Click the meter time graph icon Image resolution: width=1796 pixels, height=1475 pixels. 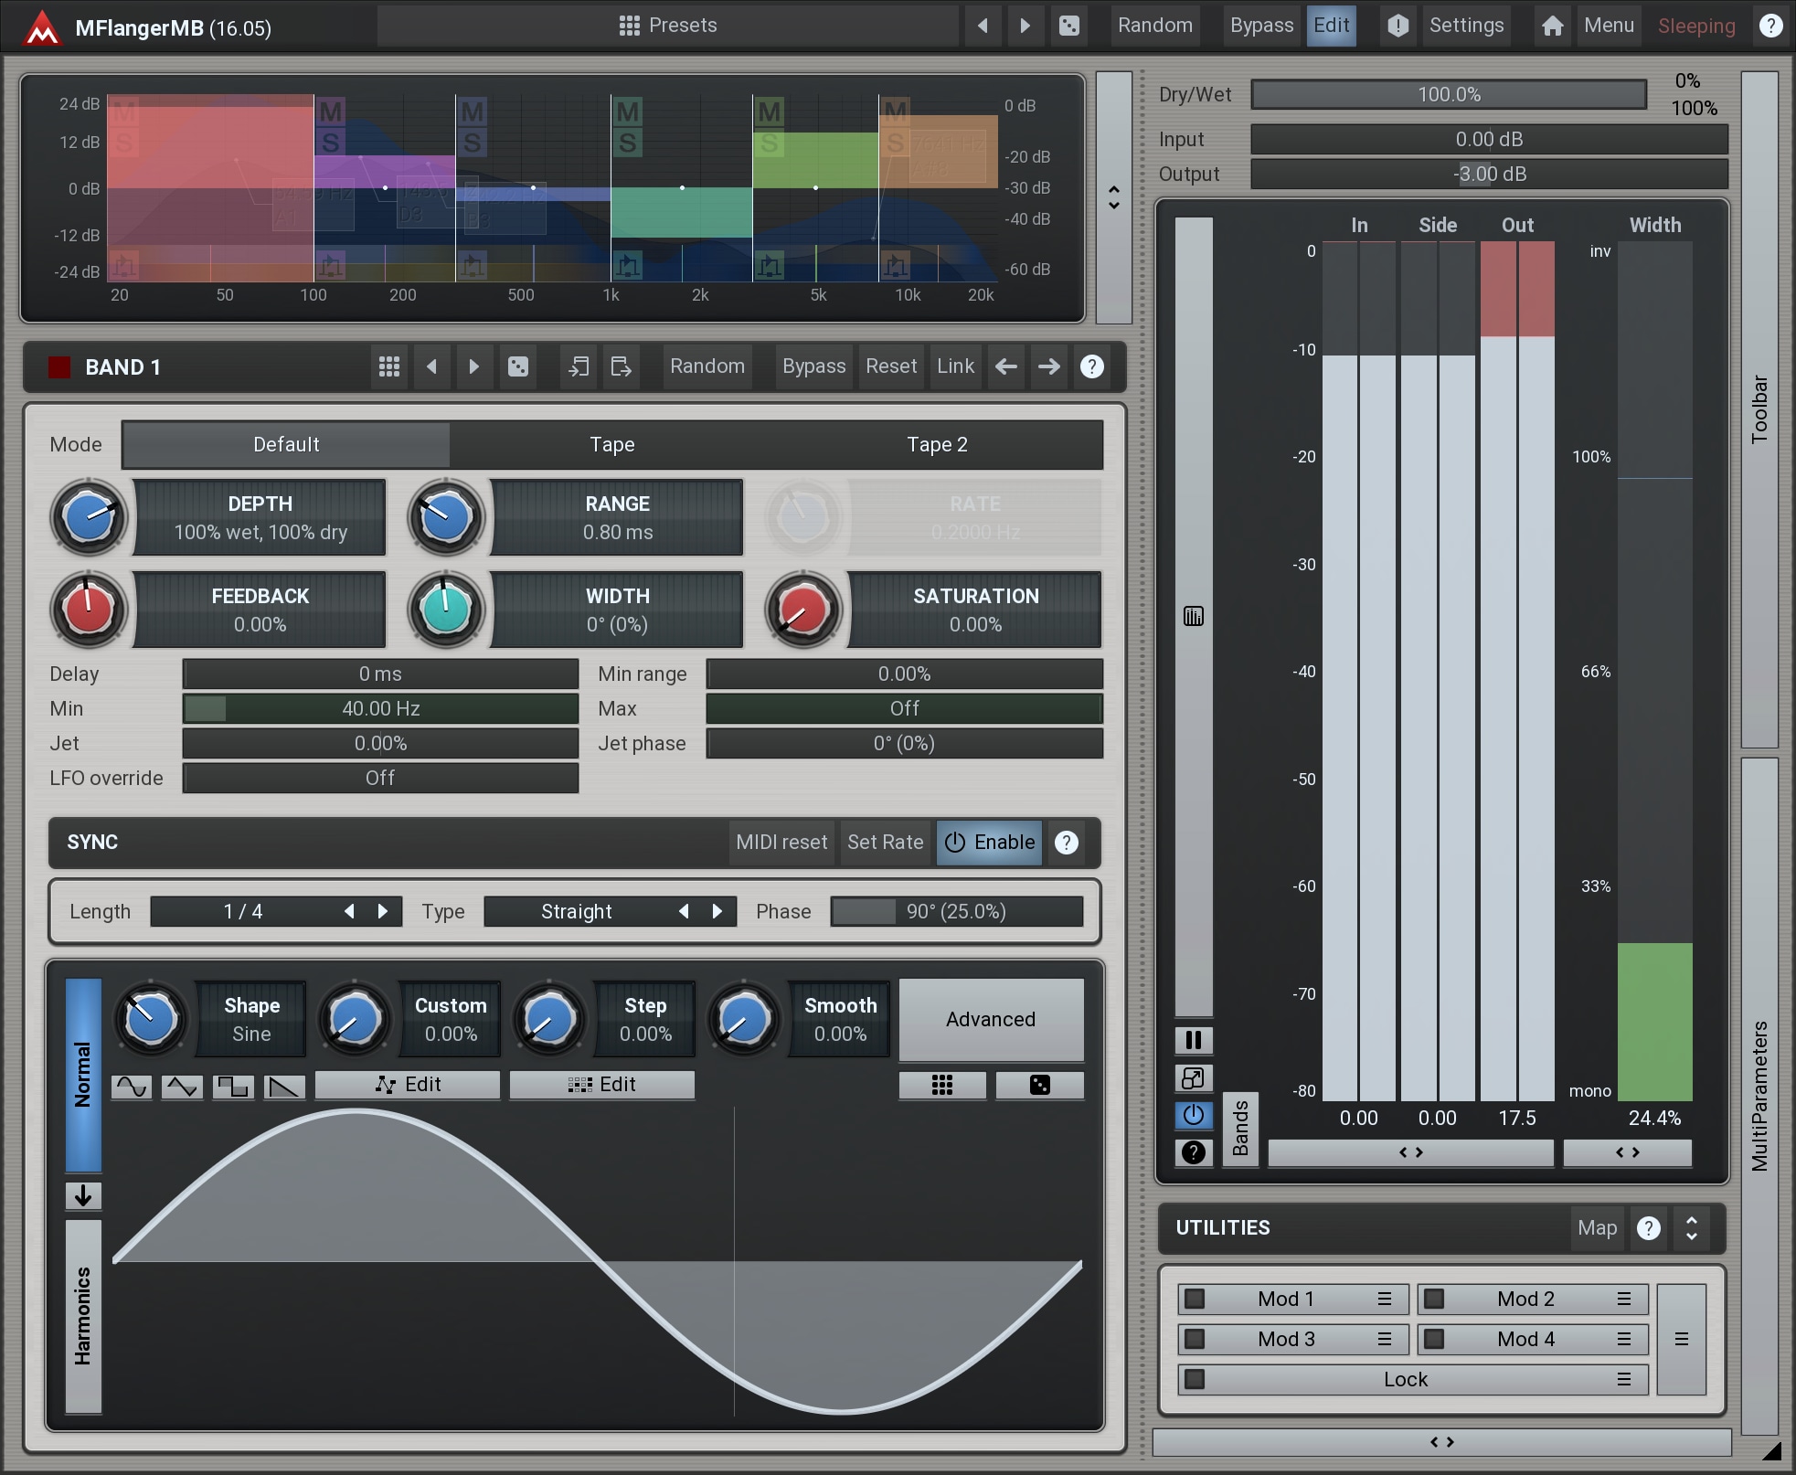1193,617
